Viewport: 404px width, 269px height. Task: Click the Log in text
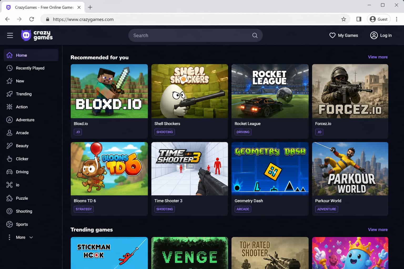click(x=386, y=35)
